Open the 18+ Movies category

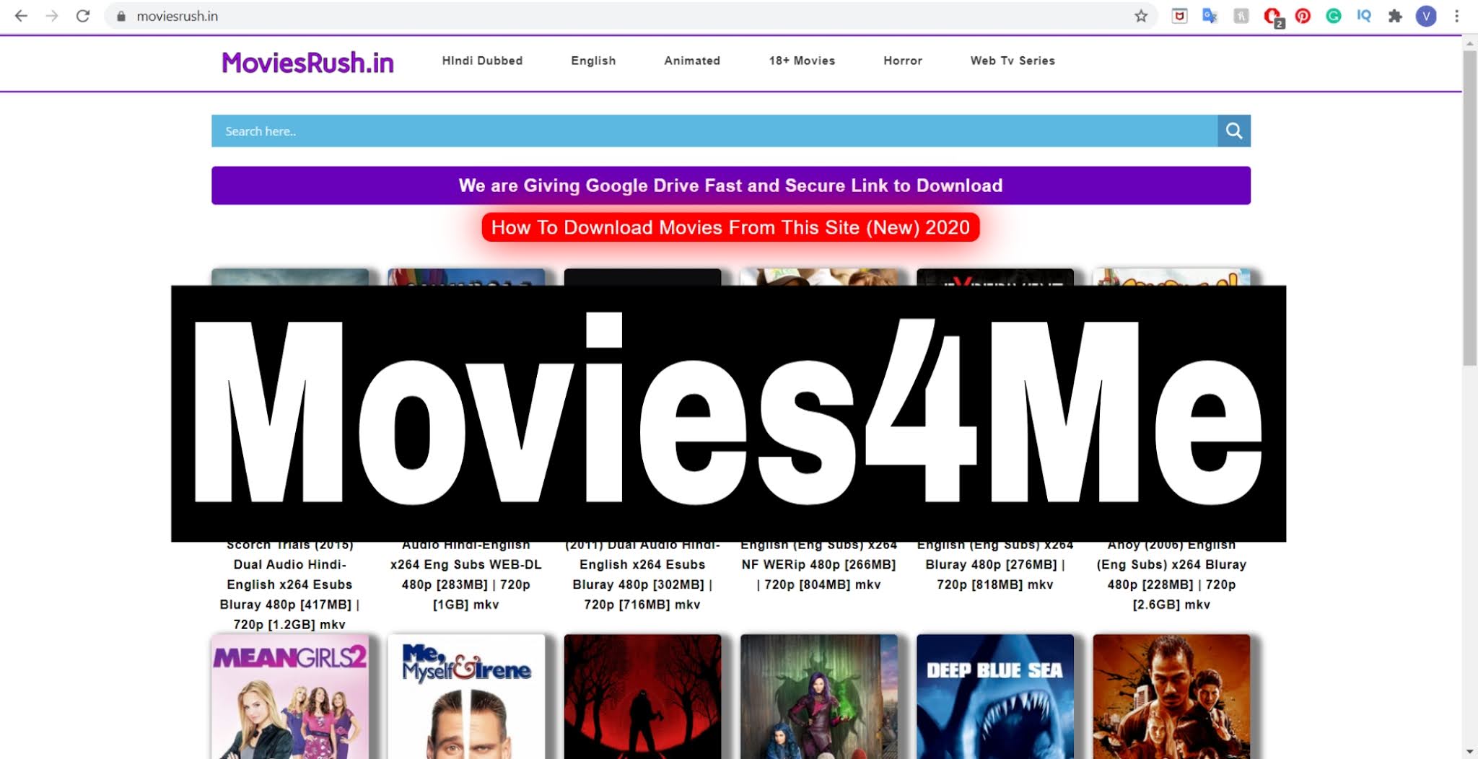(x=802, y=61)
